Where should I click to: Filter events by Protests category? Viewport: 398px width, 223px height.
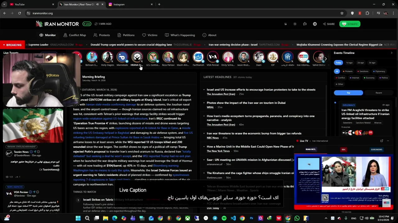(348, 71)
